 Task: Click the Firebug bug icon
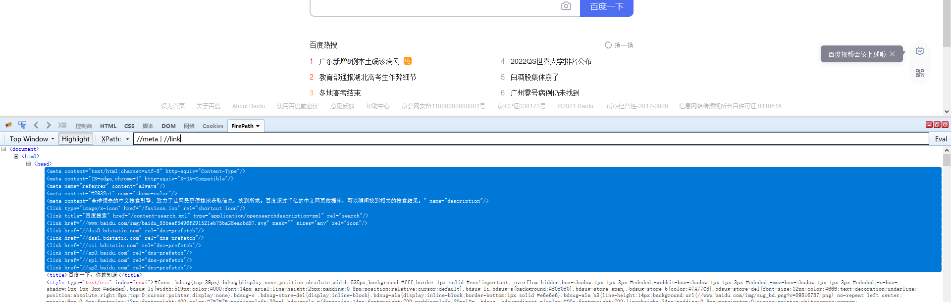coord(8,126)
